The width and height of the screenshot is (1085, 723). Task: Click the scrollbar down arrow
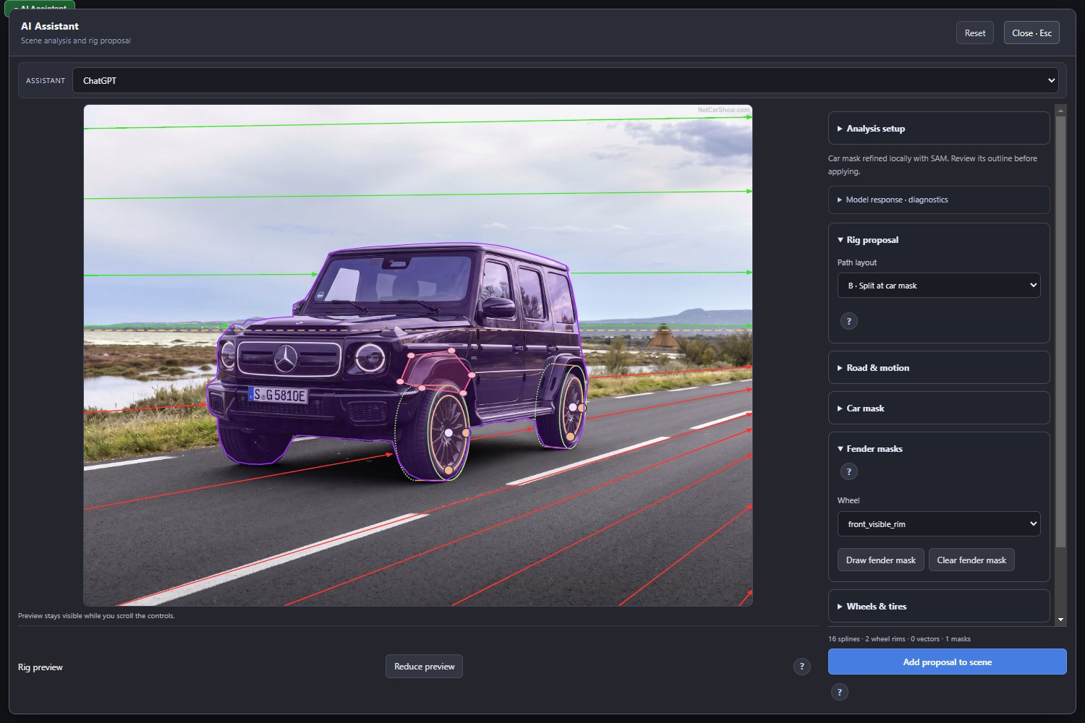(x=1061, y=620)
